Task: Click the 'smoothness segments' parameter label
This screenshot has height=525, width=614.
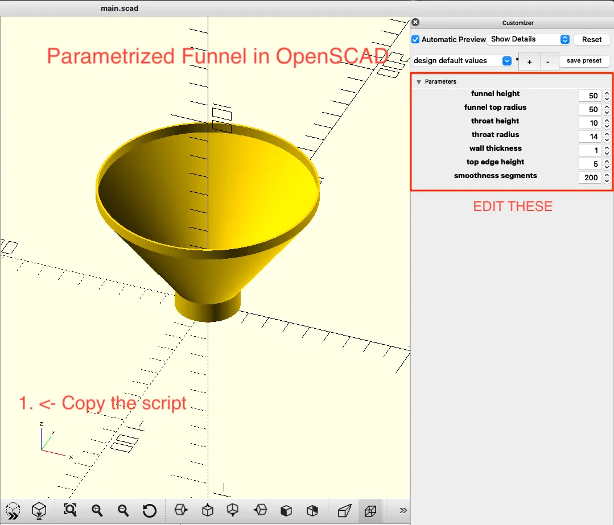Action: click(495, 176)
